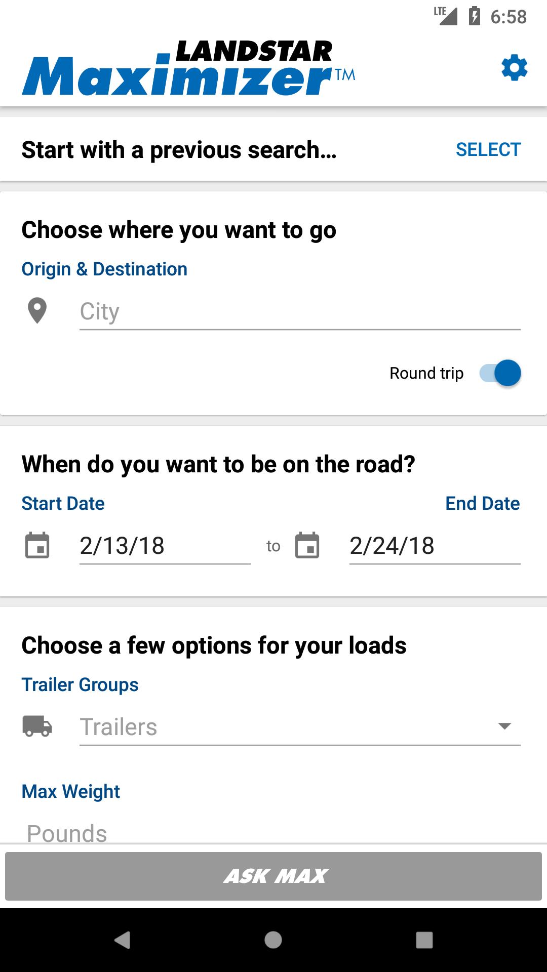Screen dimensions: 547x972
Task: Change the 2/13/18 start date
Action: [165, 546]
